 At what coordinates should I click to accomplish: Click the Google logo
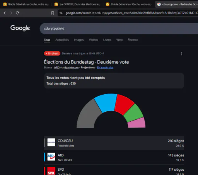point(20,28)
